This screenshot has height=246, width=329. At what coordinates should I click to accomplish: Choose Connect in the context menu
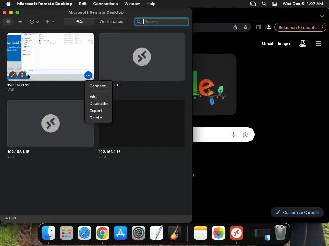point(97,86)
